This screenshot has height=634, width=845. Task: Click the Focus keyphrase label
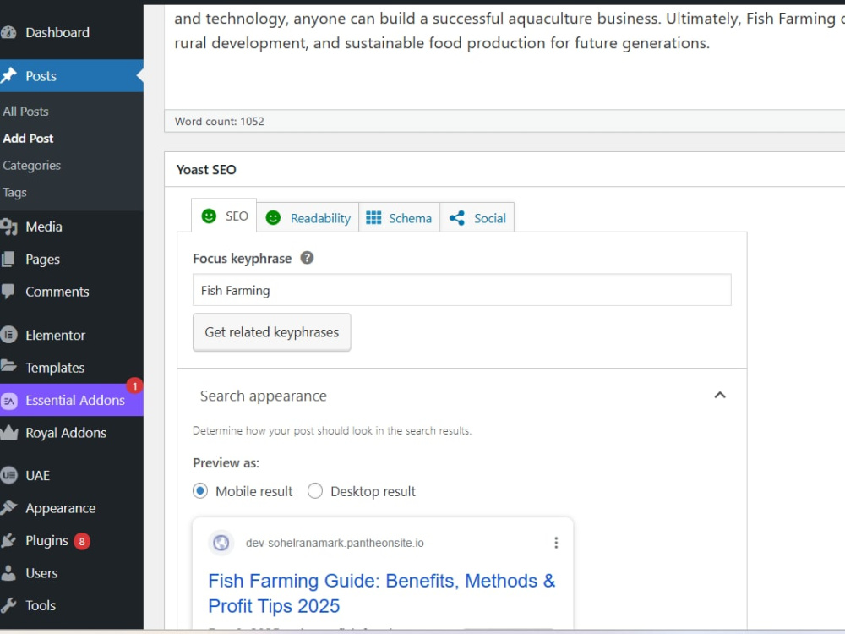pos(242,259)
